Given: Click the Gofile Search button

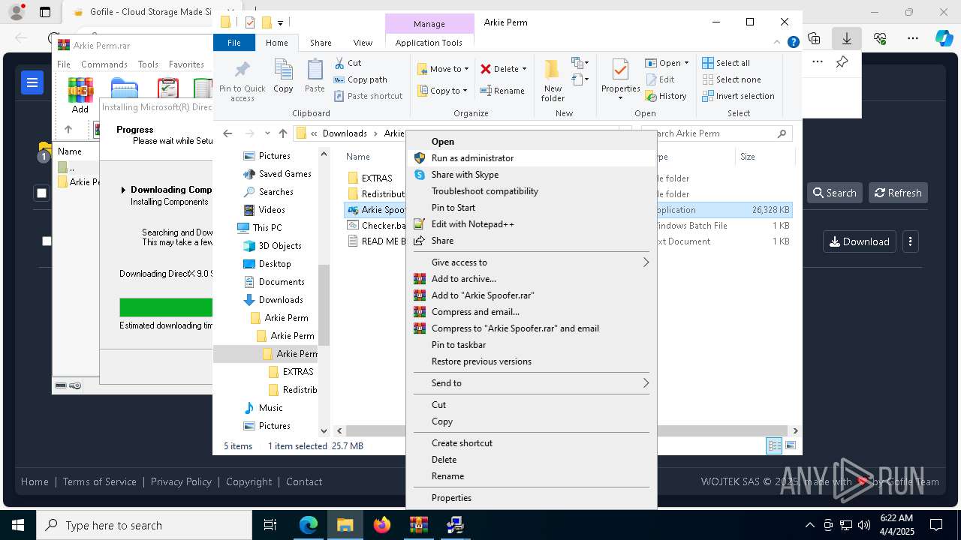Looking at the screenshot, I should coord(834,193).
